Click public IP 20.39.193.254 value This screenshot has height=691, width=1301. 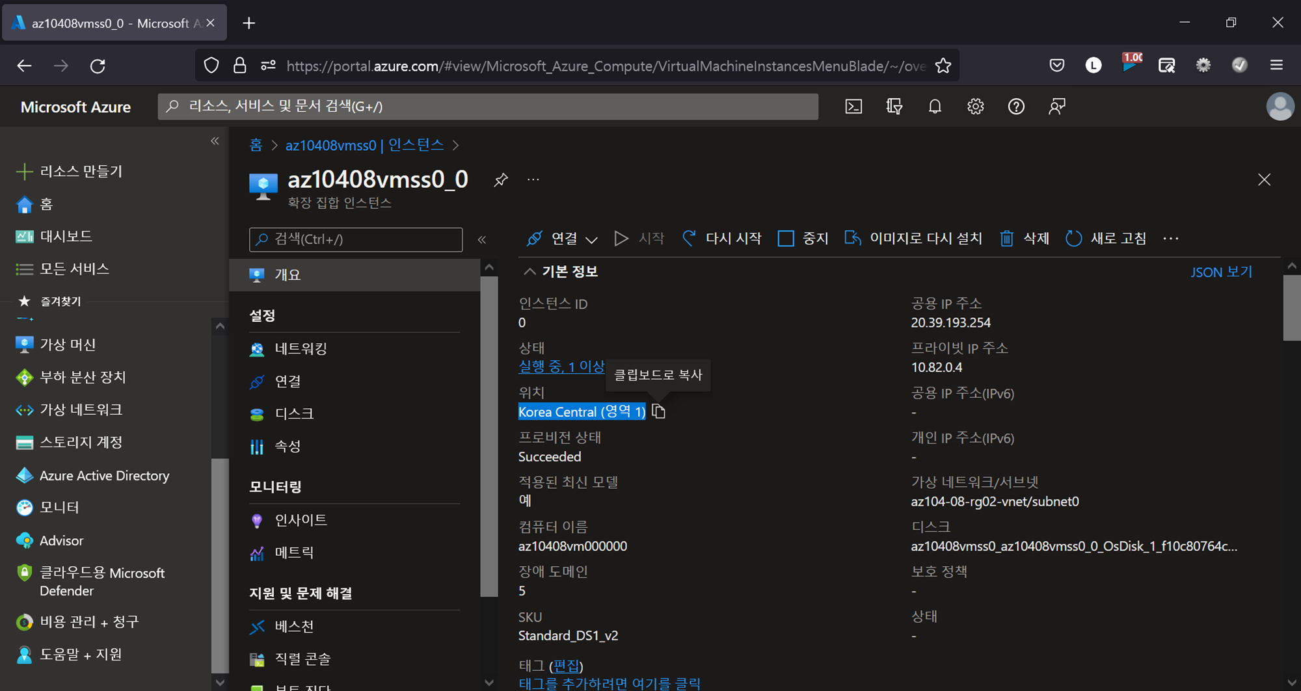pos(950,323)
